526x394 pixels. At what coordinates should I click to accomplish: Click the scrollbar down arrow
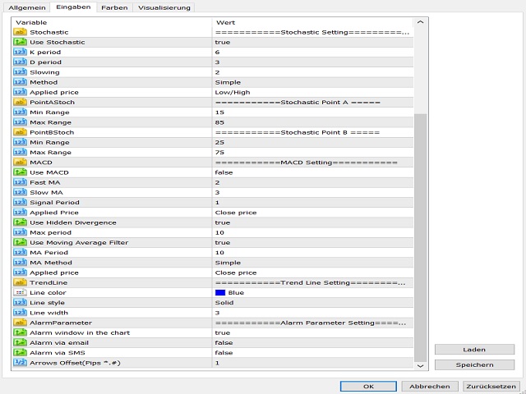tap(421, 365)
